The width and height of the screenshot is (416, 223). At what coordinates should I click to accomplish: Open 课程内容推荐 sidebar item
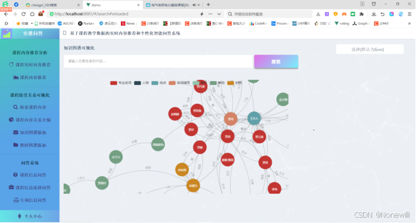point(29,77)
